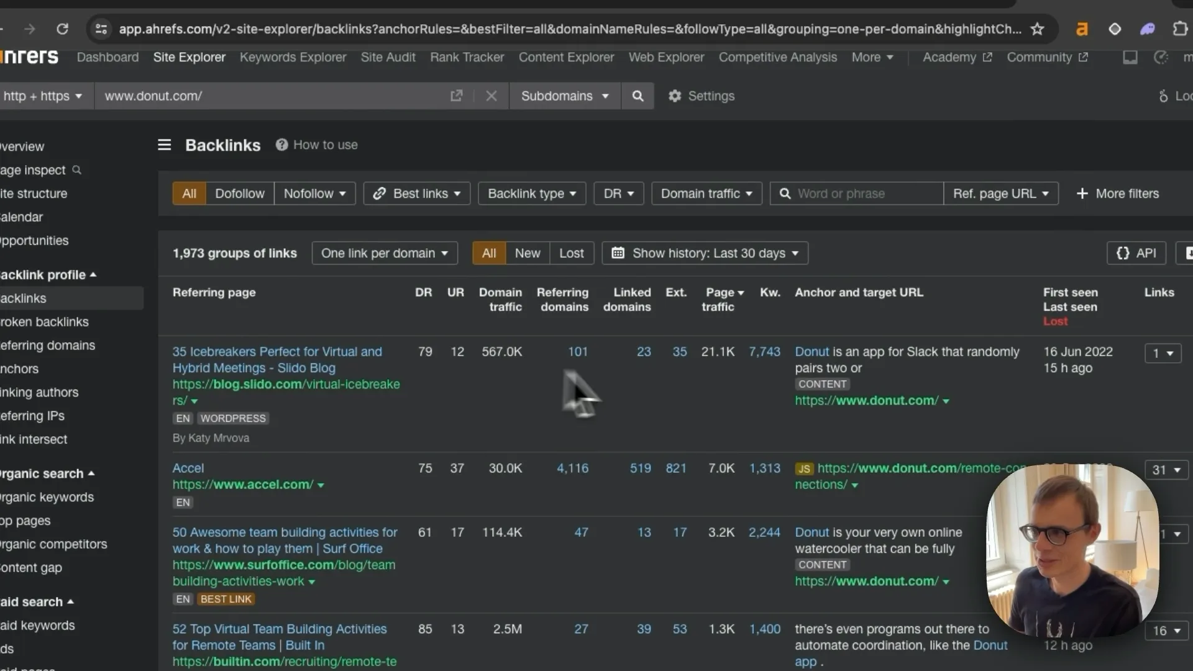Reload the page with browser refresh icon
Image resolution: width=1193 pixels, height=671 pixels.
[62, 29]
